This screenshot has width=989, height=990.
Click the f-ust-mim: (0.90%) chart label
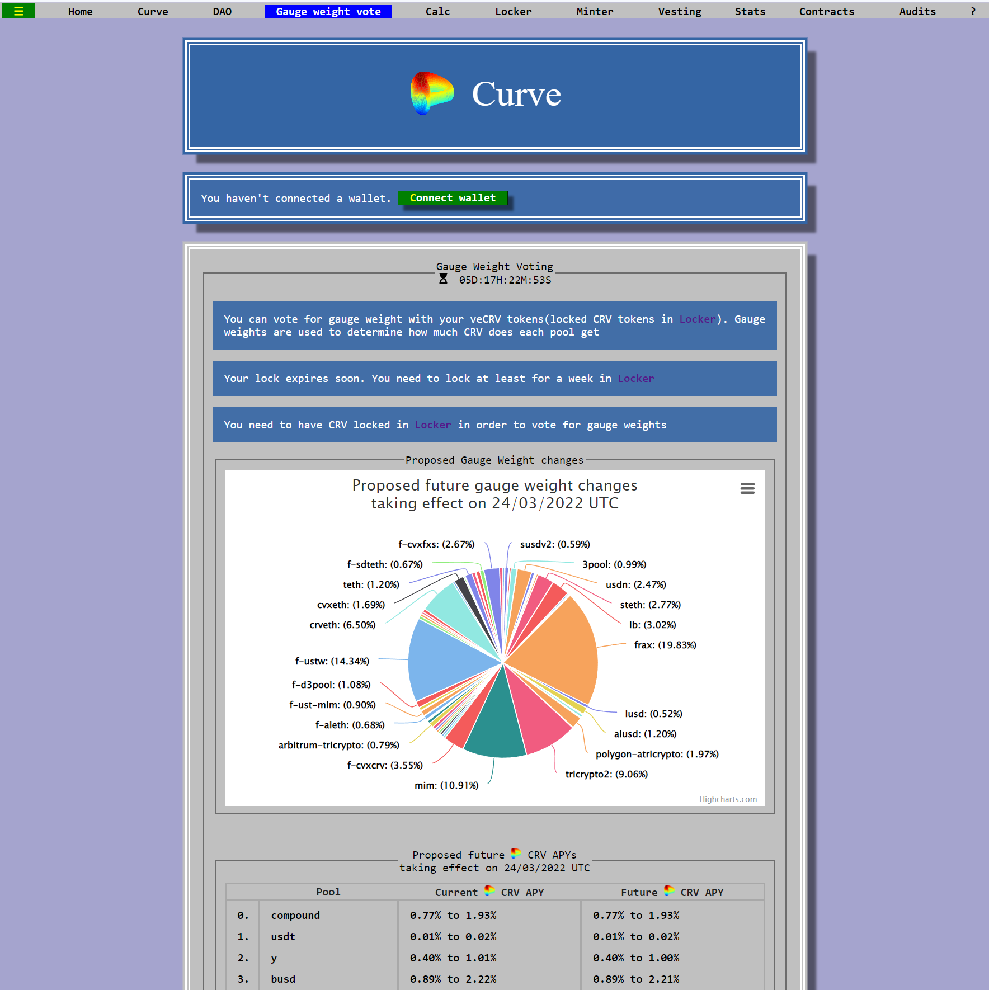332,705
